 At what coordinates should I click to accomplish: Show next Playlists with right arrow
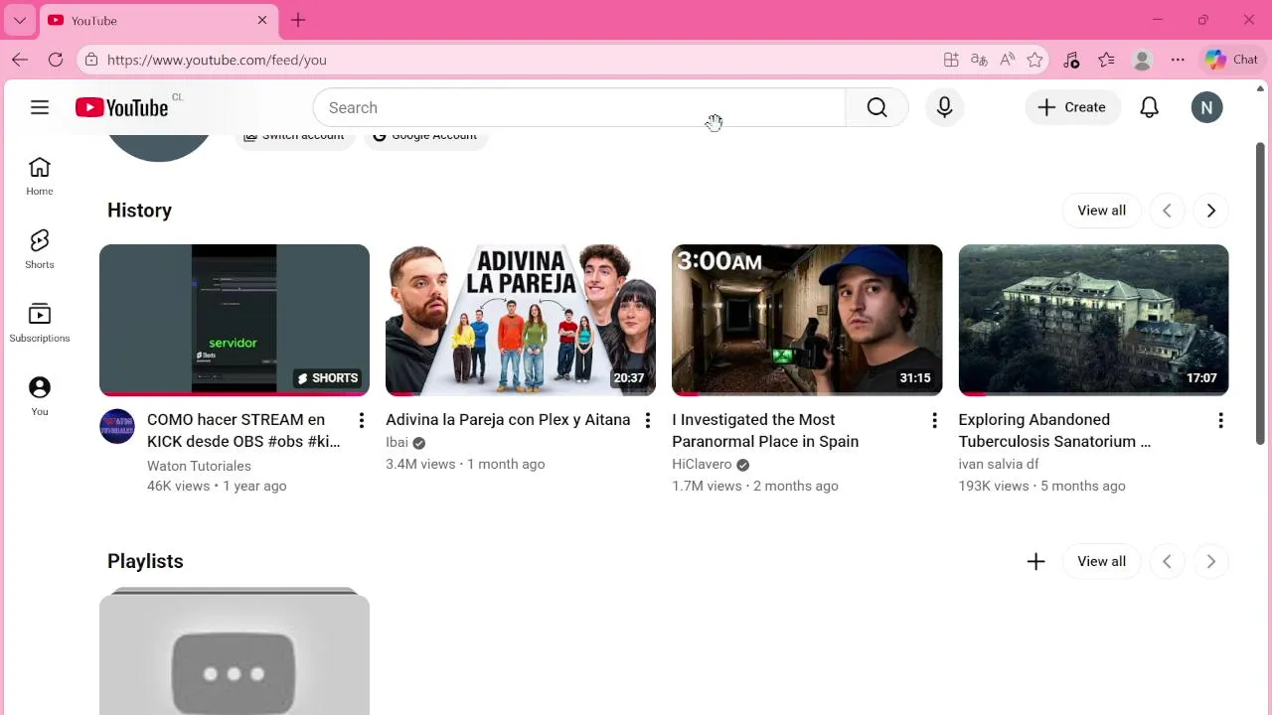(1210, 561)
